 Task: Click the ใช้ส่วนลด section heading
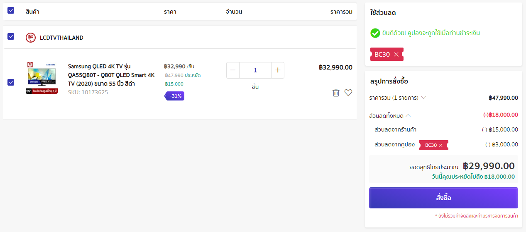click(383, 13)
